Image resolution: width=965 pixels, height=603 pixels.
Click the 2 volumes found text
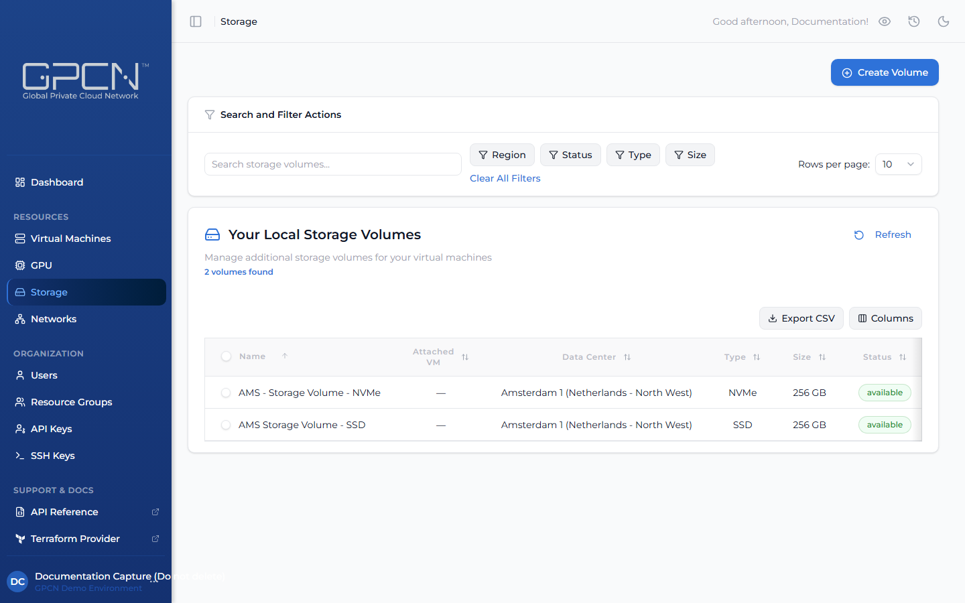pyautogui.click(x=239, y=272)
